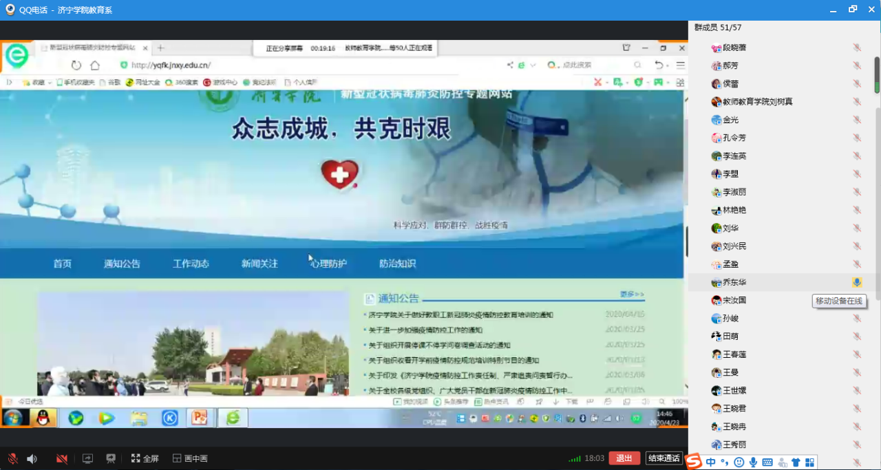The image size is (881, 470).
Task: Click Sogou voice input microphone icon
Action: [753, 462]
